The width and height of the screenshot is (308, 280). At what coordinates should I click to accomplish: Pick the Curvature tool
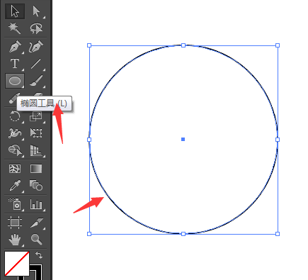tap(36, 47)
